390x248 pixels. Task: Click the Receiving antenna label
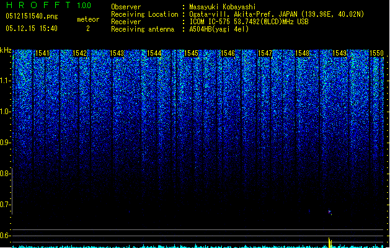pyautogui.click(x=143, y=29)
